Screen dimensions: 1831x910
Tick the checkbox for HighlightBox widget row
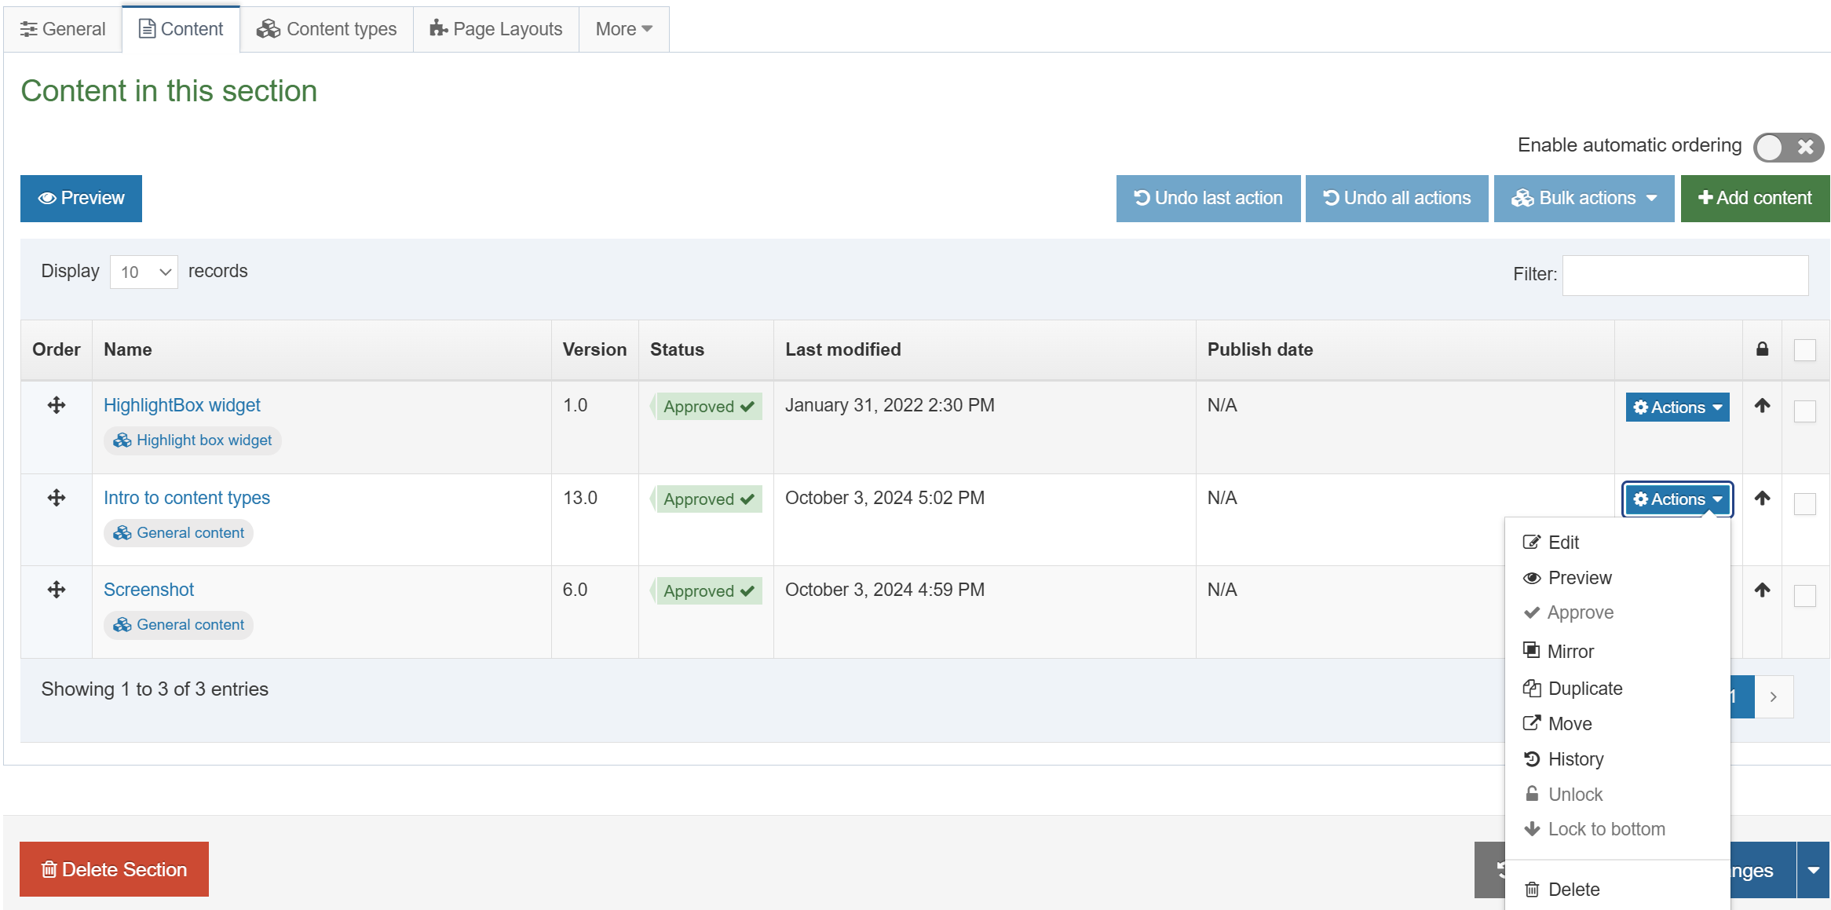(x=1804, y=411)
